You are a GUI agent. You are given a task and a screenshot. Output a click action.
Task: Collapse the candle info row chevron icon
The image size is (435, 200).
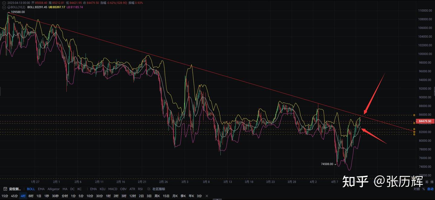(4, 3)
